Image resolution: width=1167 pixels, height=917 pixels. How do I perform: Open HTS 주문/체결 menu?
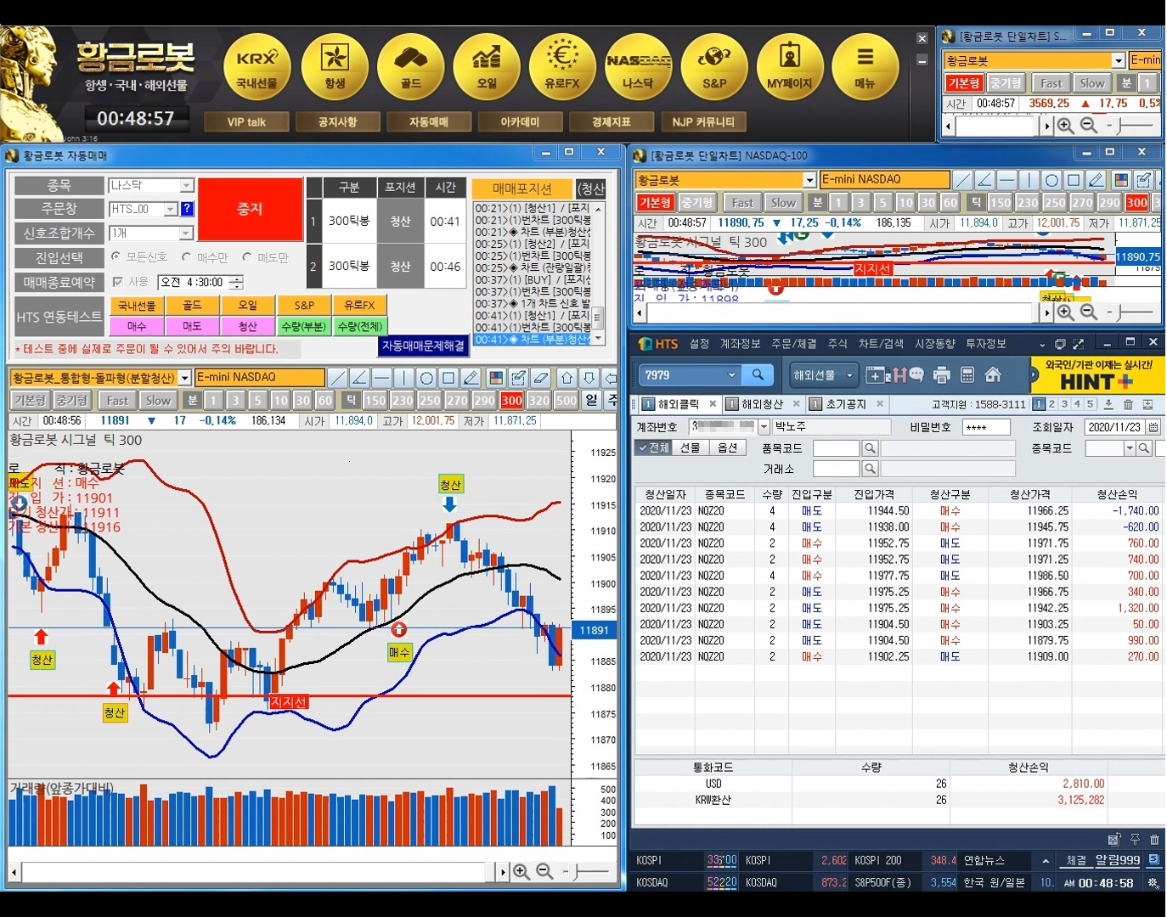click(794, 344)
